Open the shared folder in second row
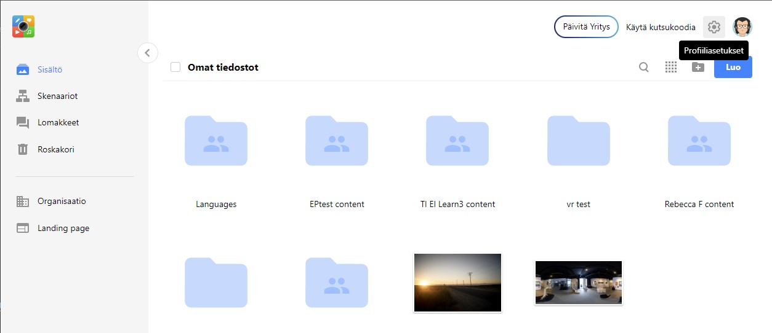Screen dimensions: 772x333 [337, 282]
